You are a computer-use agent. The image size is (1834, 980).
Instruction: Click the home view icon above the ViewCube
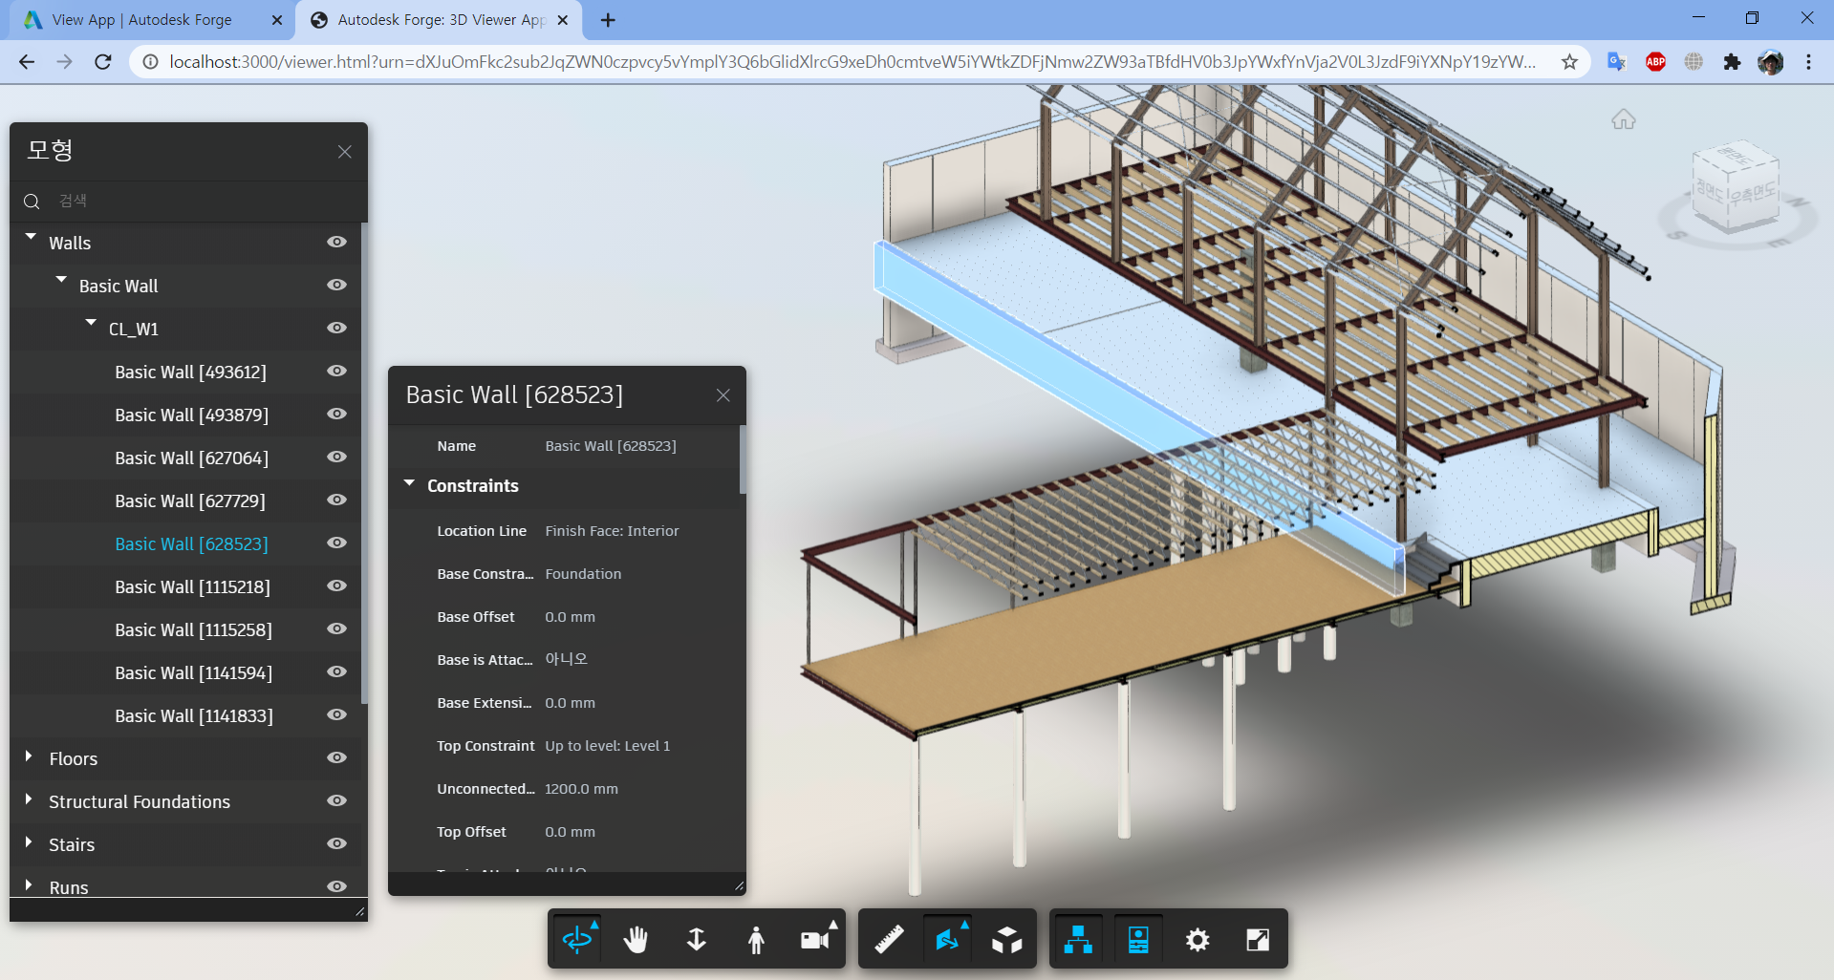click(x=1623, y=118)
